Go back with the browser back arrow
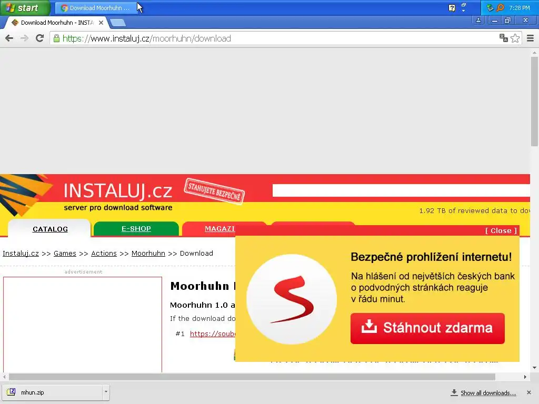This screenshot has height=404, width=539. tap(9, 38)
